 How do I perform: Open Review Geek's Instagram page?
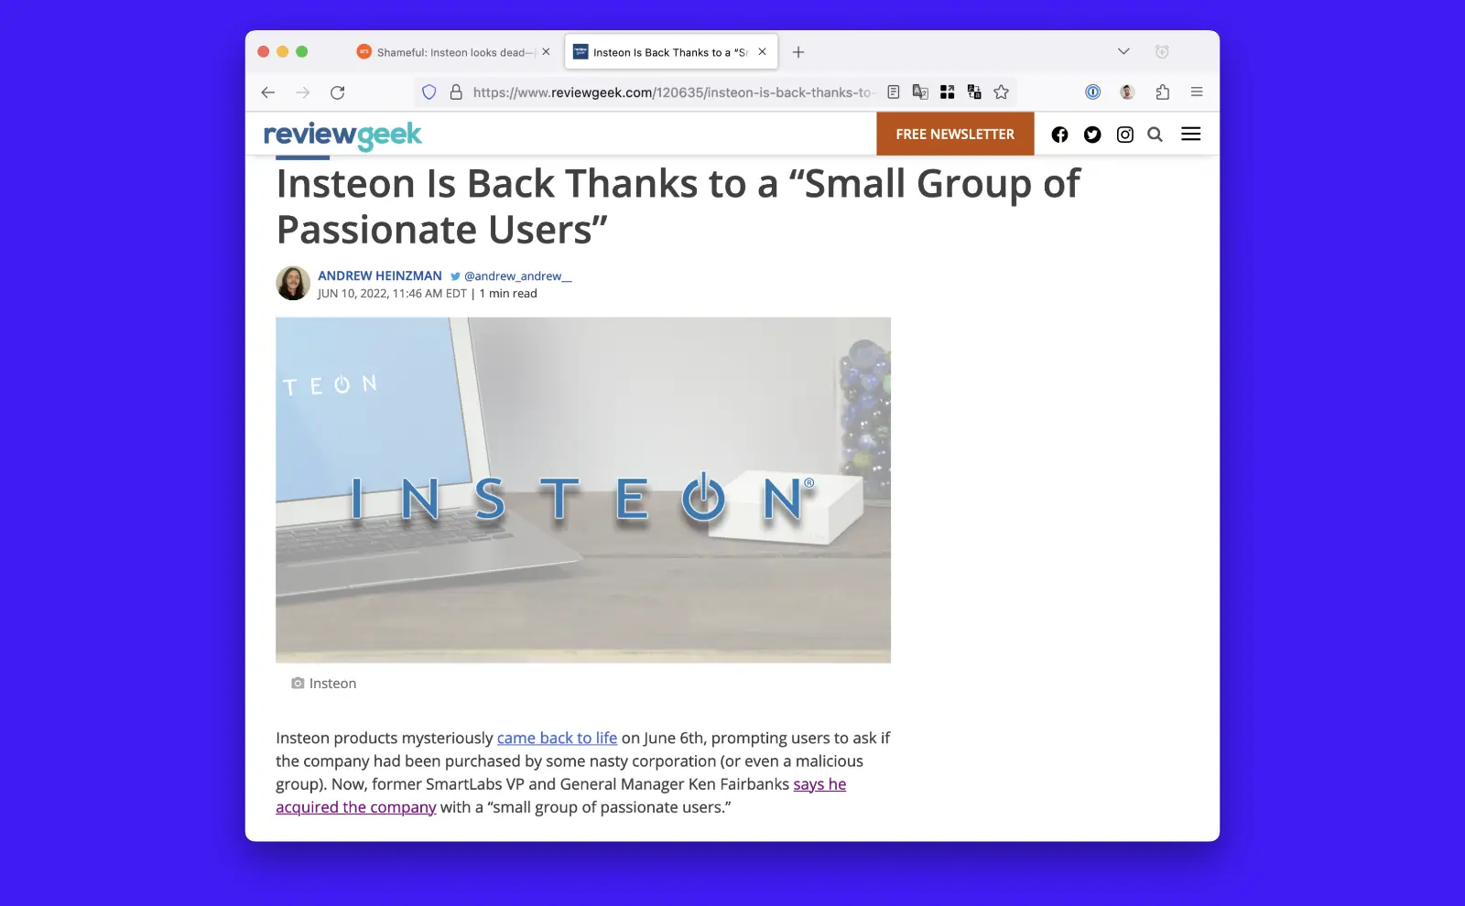coord(1125,134)
